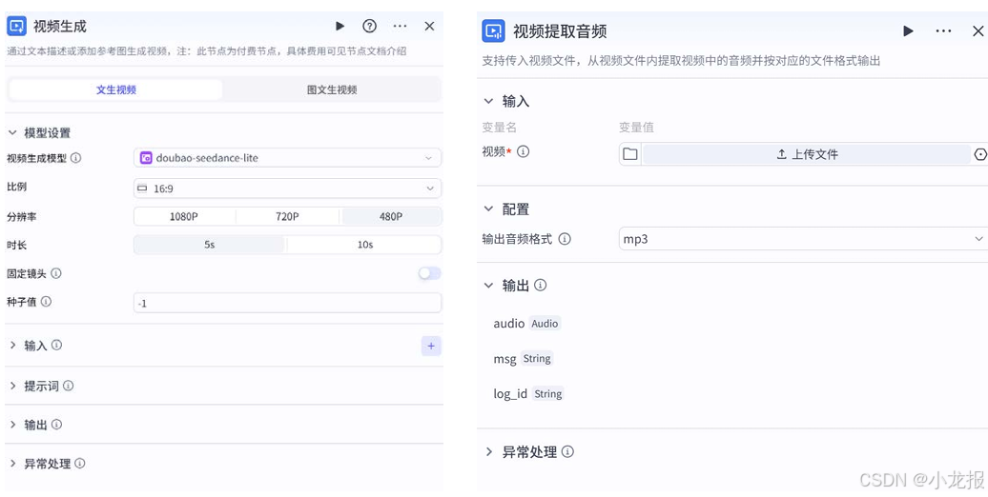This screenshot has width=988, height=497.
Task: Toggle the 固定镜头 switch
Action: tap(430, 273)
